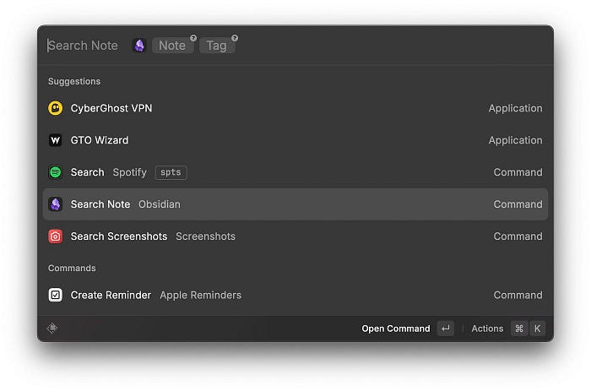Viewport: 591px width, 391px height.
Task: Click Application label in GTO Wizard row
Action: [516, 140]
